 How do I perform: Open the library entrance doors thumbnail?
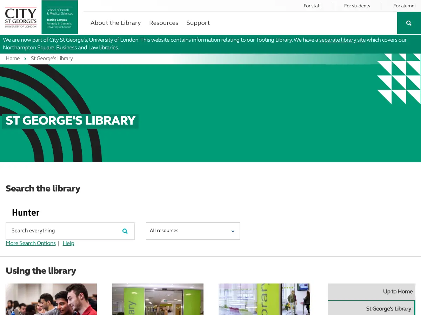(158, 299)
